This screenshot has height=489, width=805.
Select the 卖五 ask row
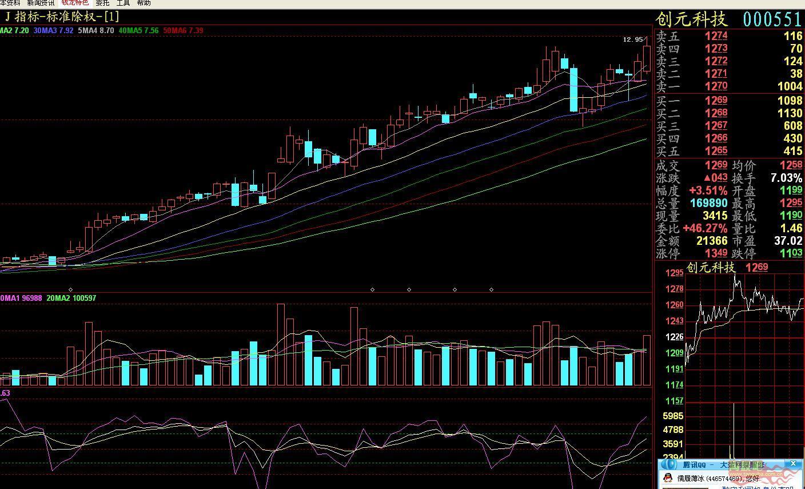pyautogui.click(x=729, y=36)
